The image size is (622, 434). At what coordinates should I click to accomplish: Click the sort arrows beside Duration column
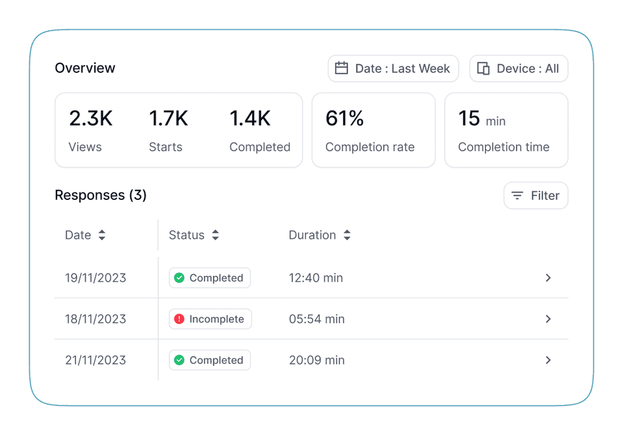click(x=346, y=235)
